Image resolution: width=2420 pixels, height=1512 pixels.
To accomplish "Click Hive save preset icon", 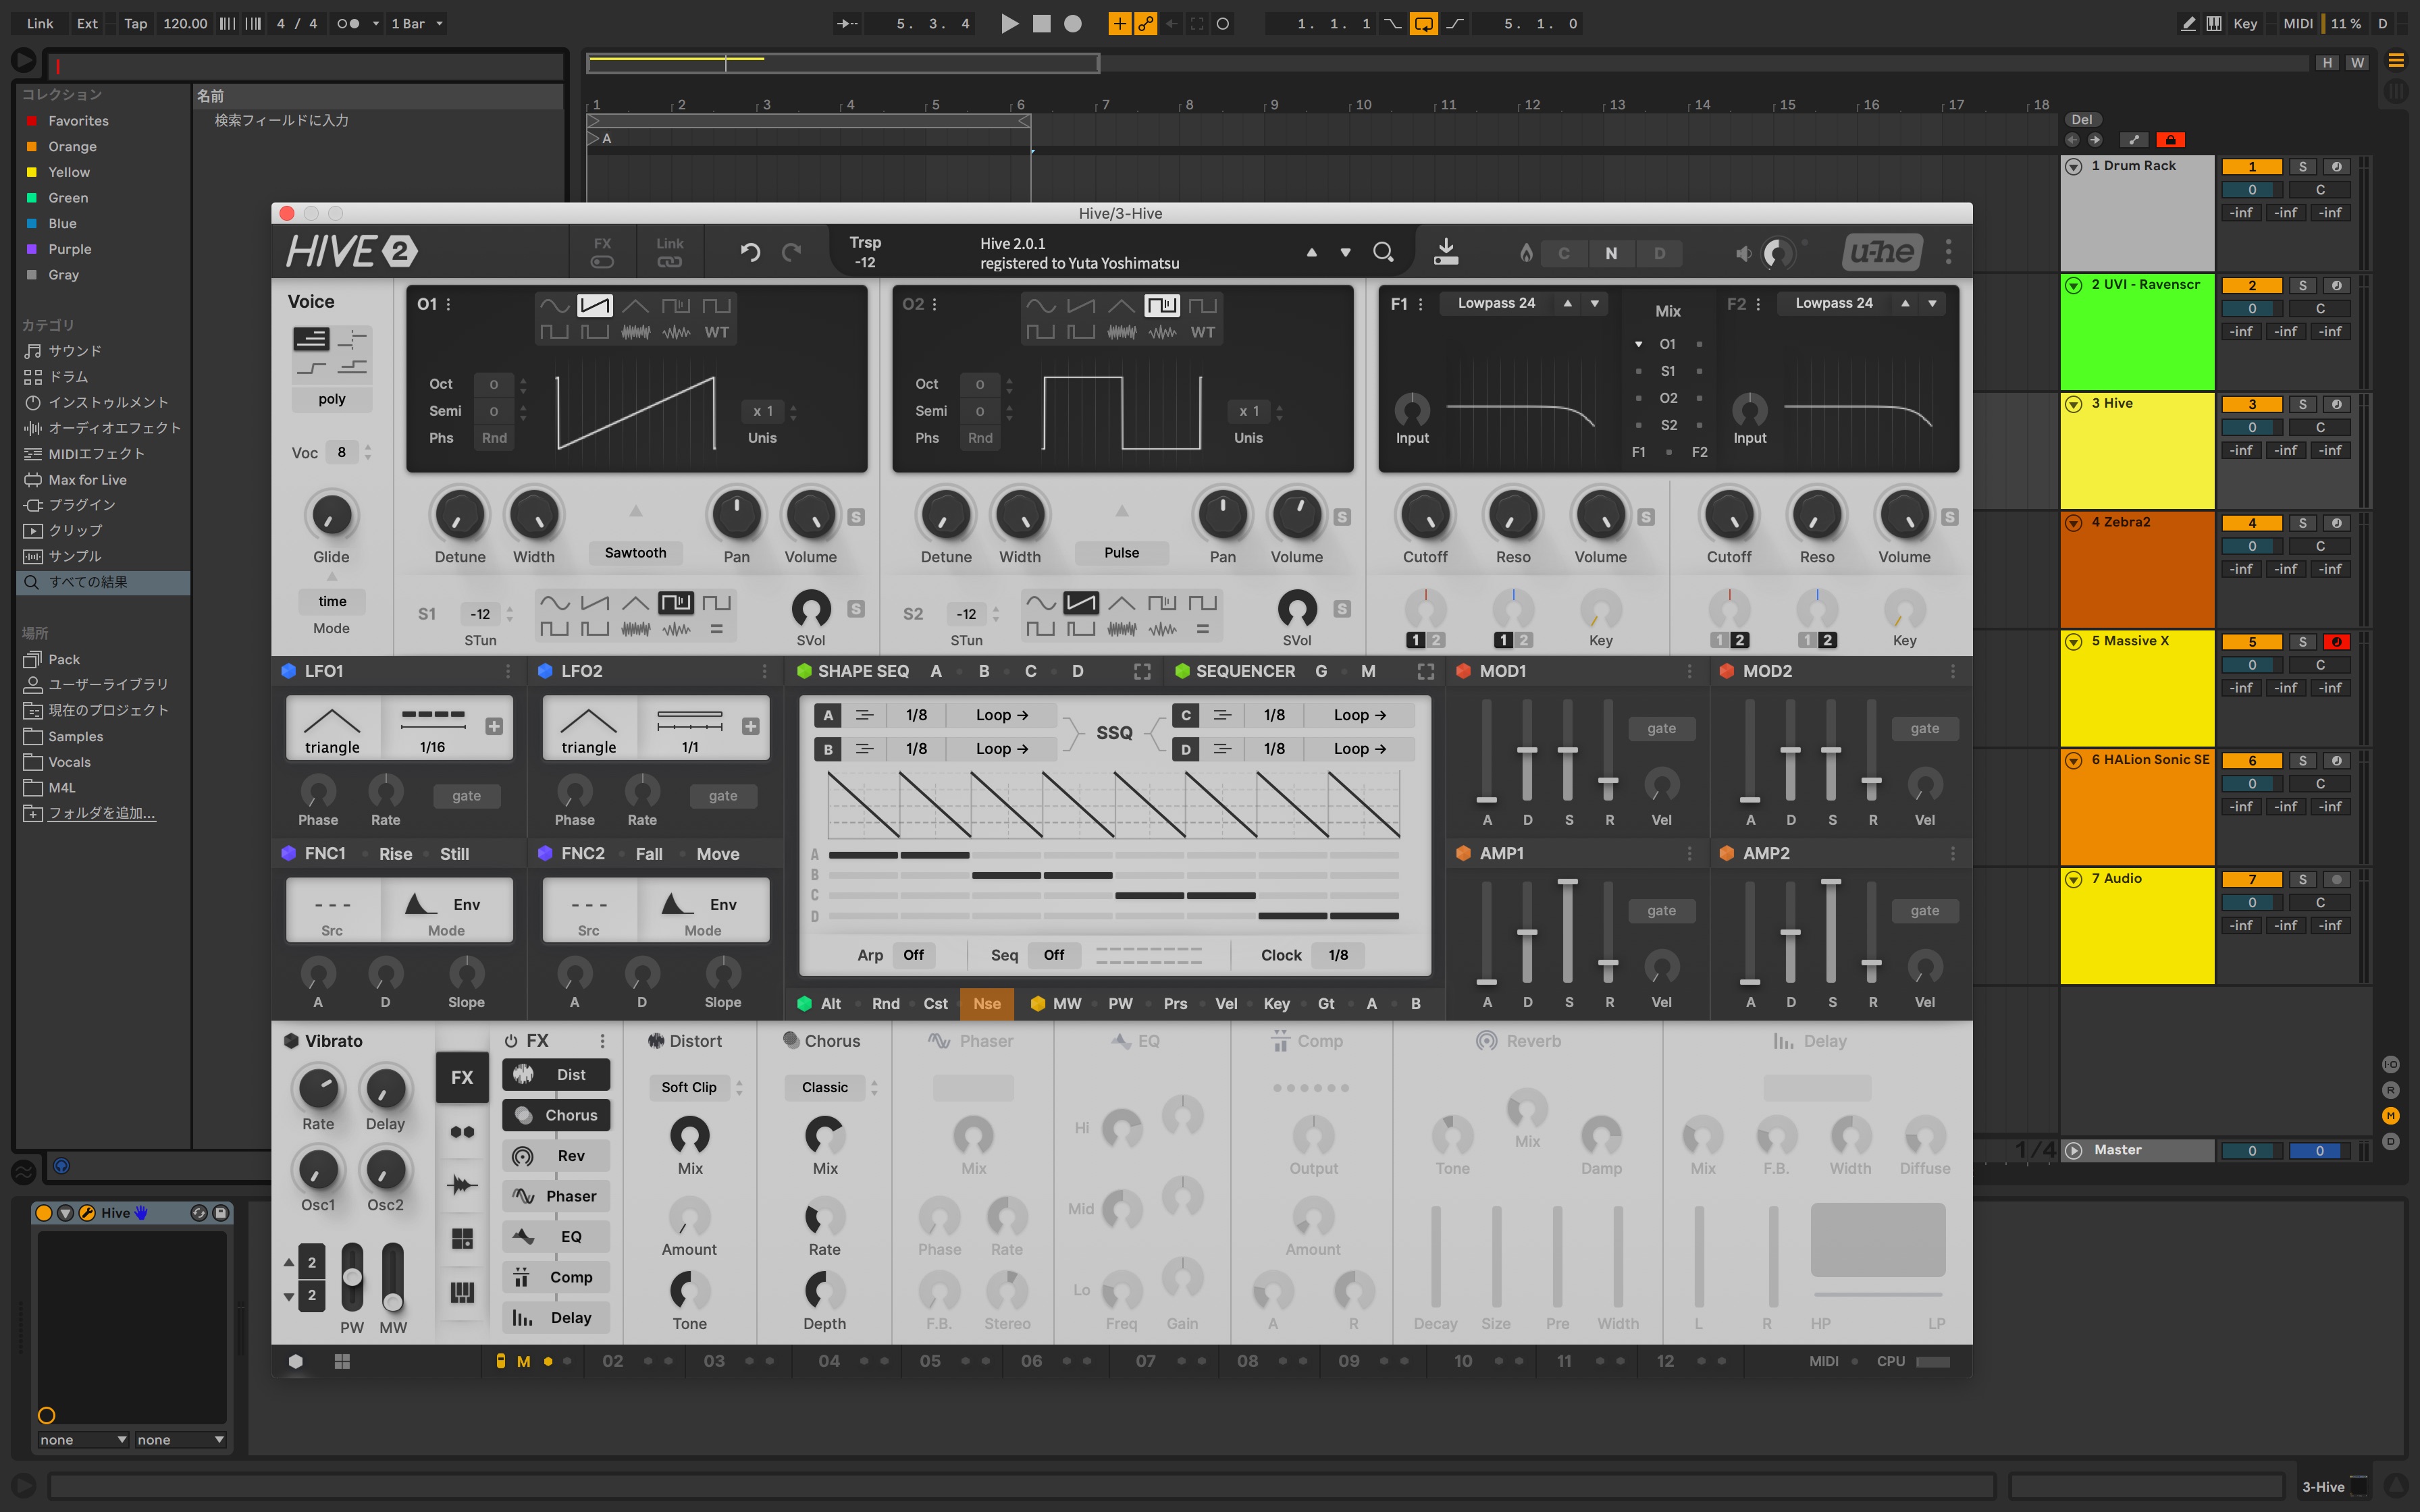I will tap(1446, 251).
